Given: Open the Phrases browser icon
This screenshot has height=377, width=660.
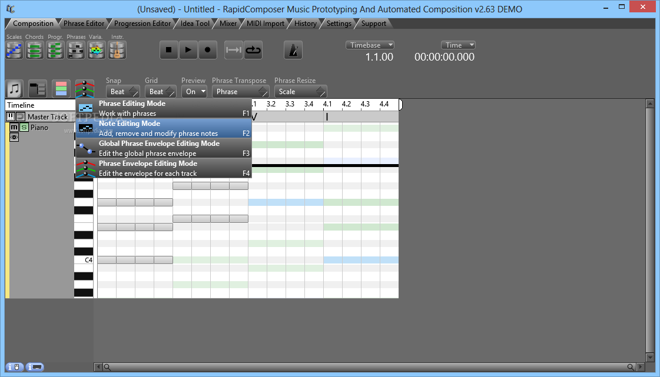Looking at the screenshot, I should [76, 51].
